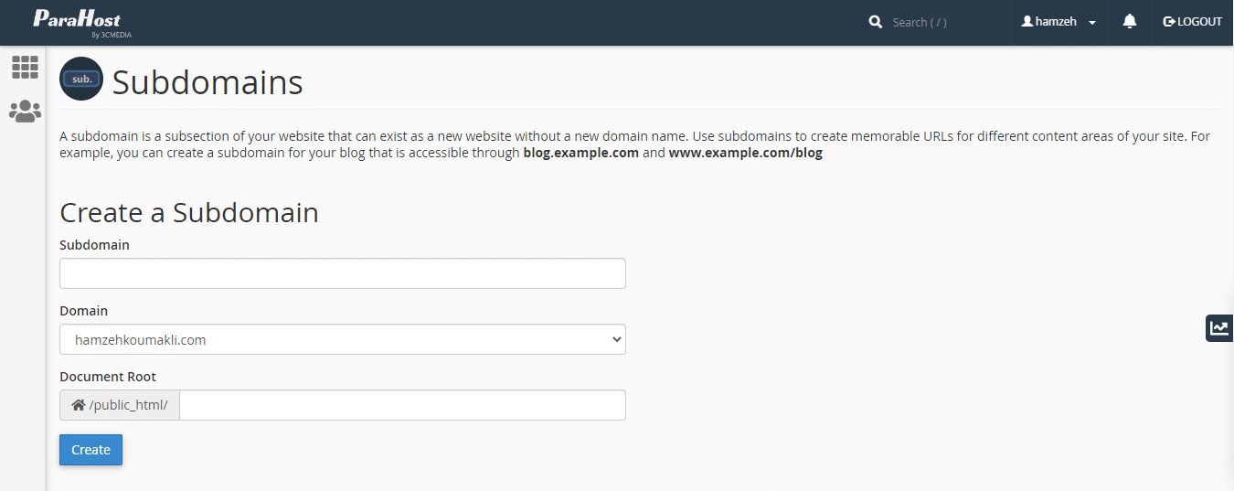Click the ParaHost logo in header
Screen dimensions: 1234x491
coord(77,22)
